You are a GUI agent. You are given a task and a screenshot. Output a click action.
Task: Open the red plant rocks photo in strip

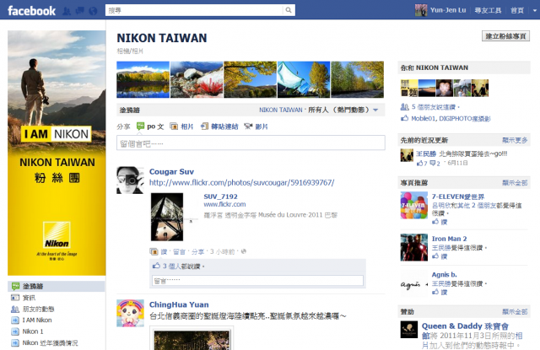pyautogui.click(x=197, y=79)
